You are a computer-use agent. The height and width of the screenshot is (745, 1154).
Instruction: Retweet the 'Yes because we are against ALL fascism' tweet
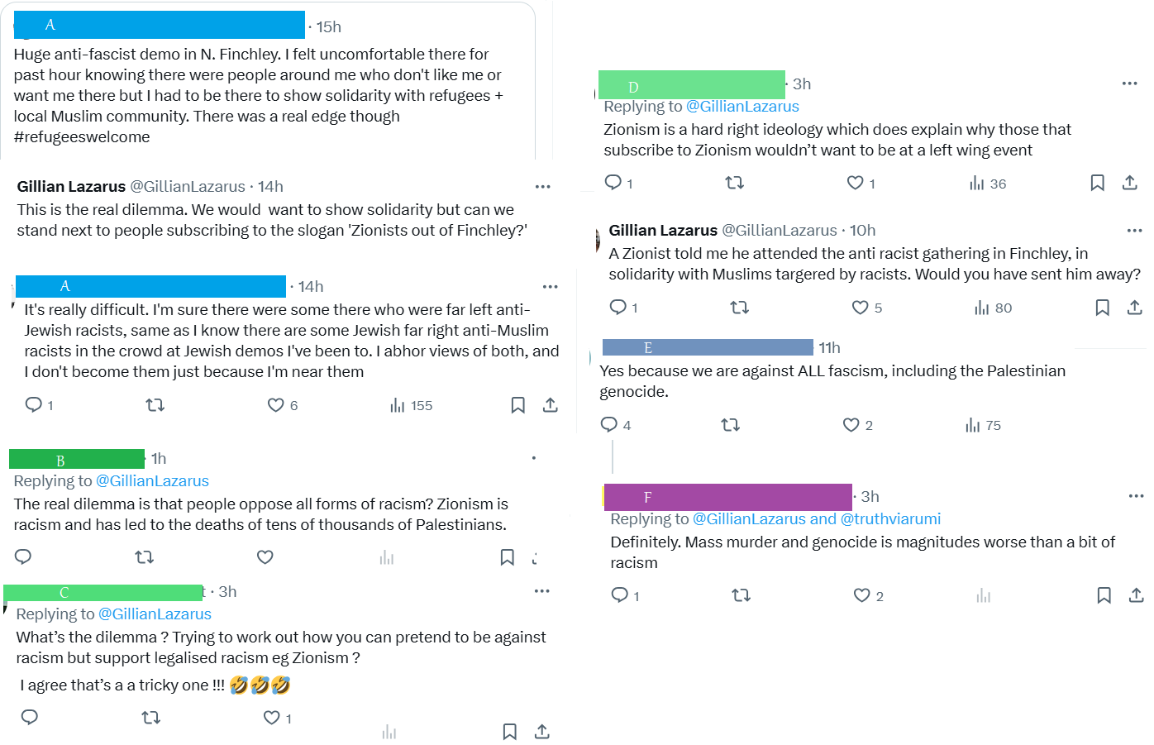tap(730, 425)
